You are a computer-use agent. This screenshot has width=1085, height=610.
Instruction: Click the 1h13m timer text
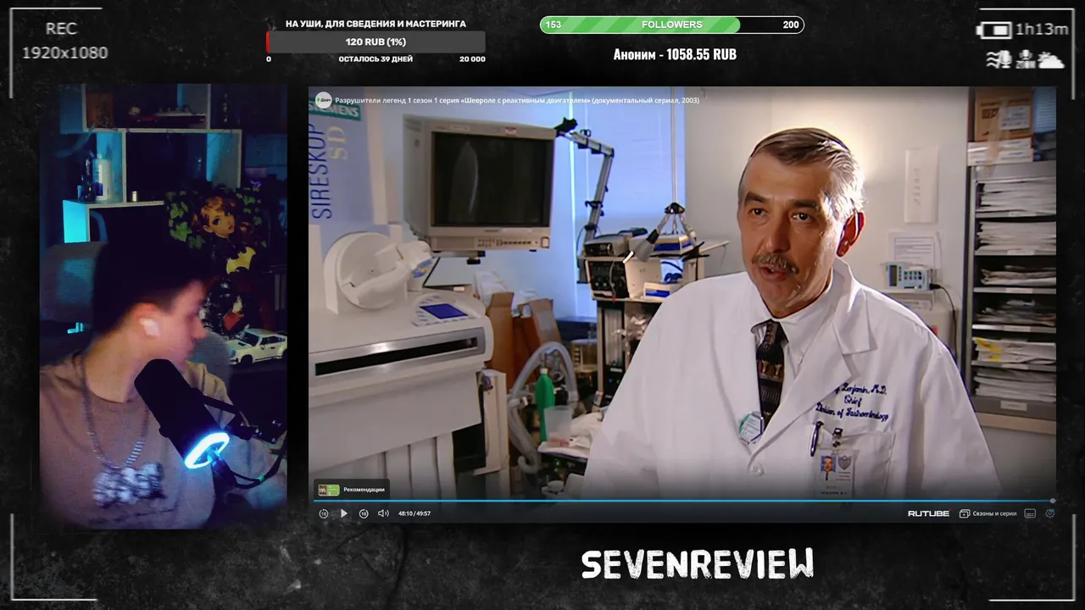tap(1042, 30)
